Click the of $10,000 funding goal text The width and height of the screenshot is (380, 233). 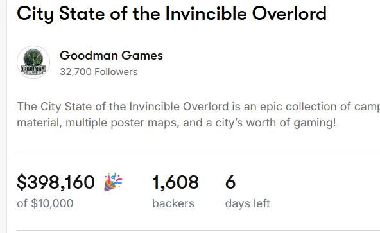[x=45, y=203]
